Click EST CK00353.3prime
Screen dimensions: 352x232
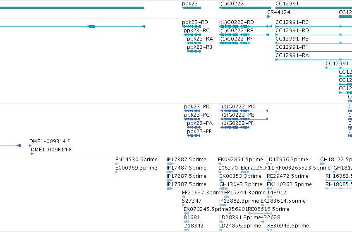pyautogui.click(x=240, y=176)
